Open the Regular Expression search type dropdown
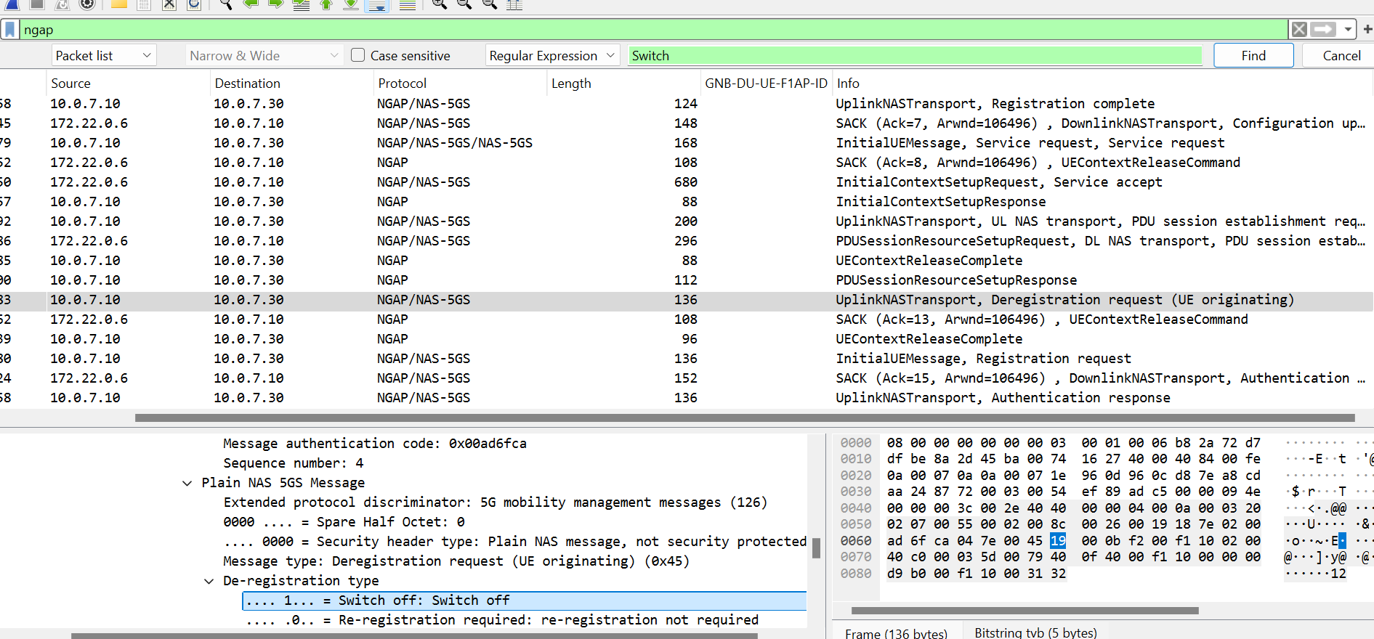1374x639 pixels. click(551, 55)
